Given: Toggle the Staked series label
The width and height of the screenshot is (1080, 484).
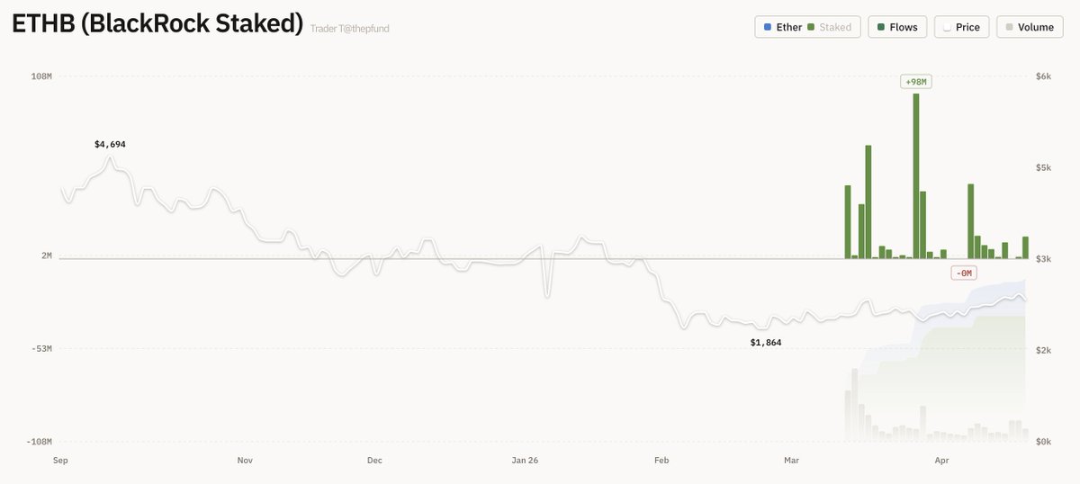Looking at the screenshot, I should pyautogui.click(x=834, y=27).
